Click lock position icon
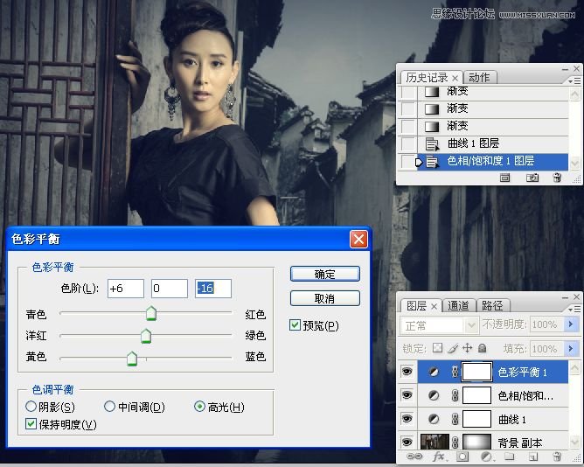Image resolution: width=584 pixels, height=467 pixels. pyautogui.click(x=467, y=348)
